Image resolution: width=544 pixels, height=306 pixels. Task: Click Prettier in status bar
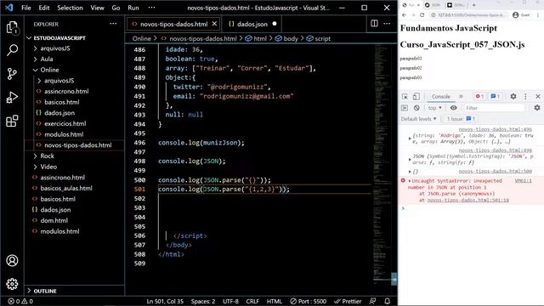[348, 301]
